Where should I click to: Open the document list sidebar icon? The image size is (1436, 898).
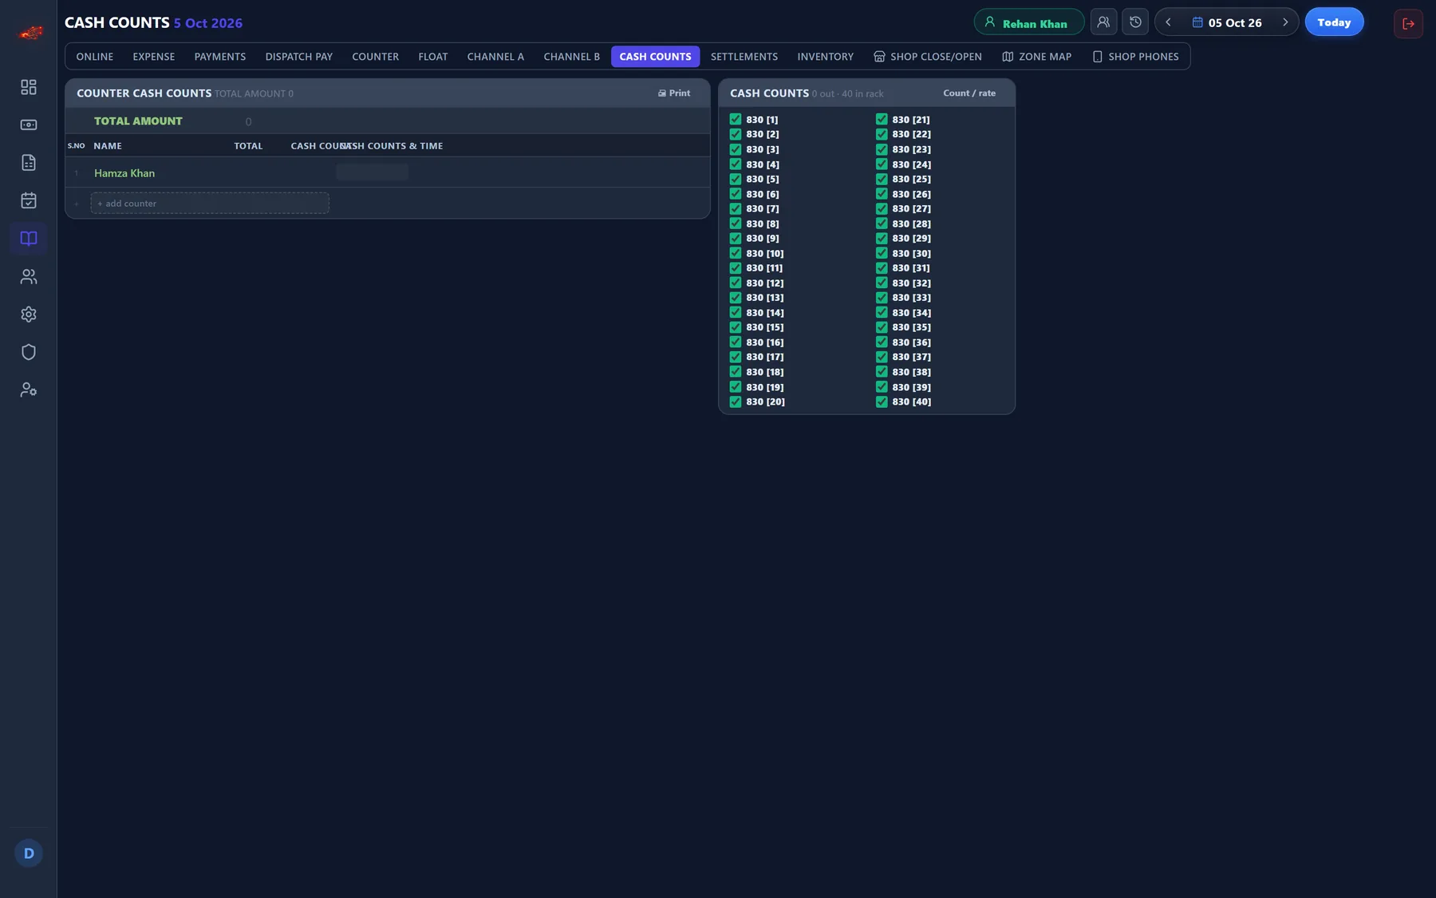[29, 163]
